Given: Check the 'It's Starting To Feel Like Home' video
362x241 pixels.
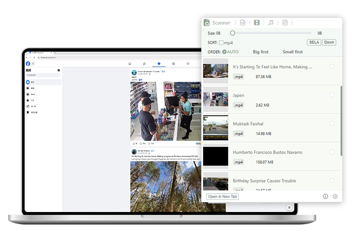Looking at the screenshot, I should (332, 67).
